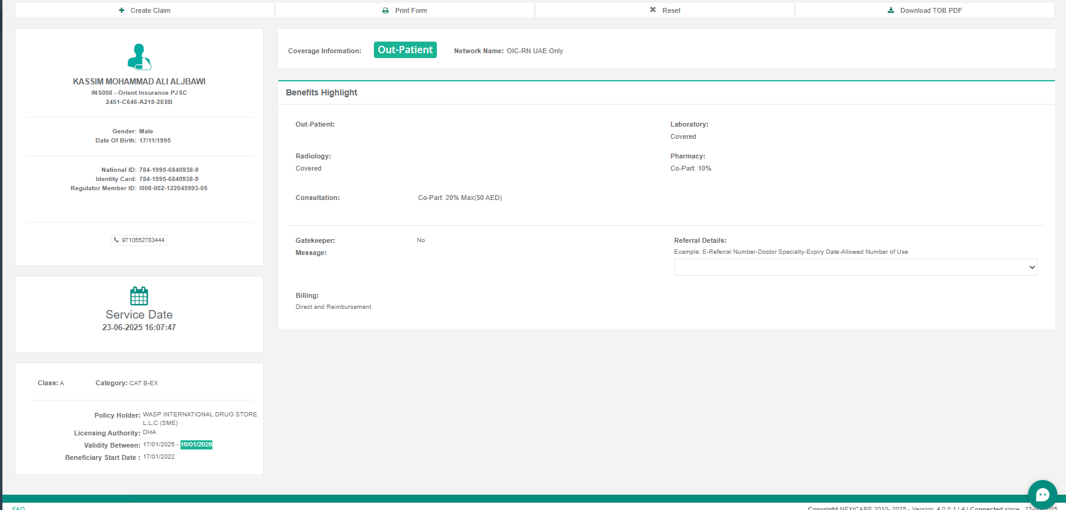The height and width of the screenshot is (510, 1066).
Task: Open the live chat bubble icon
Action: click(1042, 494)
